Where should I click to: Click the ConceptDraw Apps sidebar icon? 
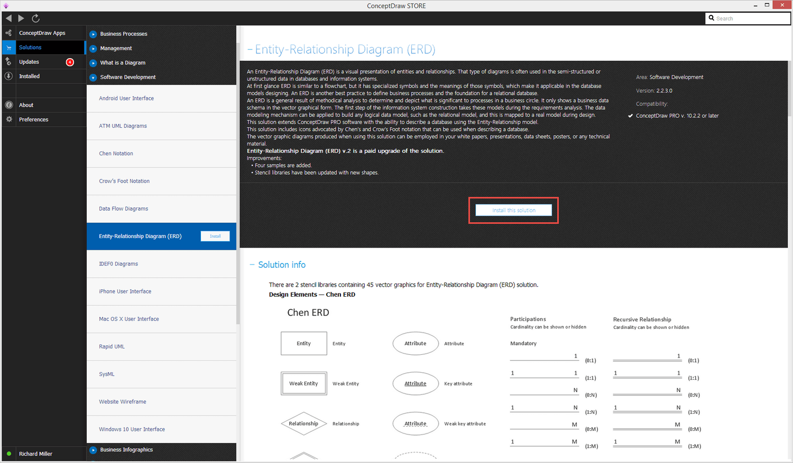(8, 33)
